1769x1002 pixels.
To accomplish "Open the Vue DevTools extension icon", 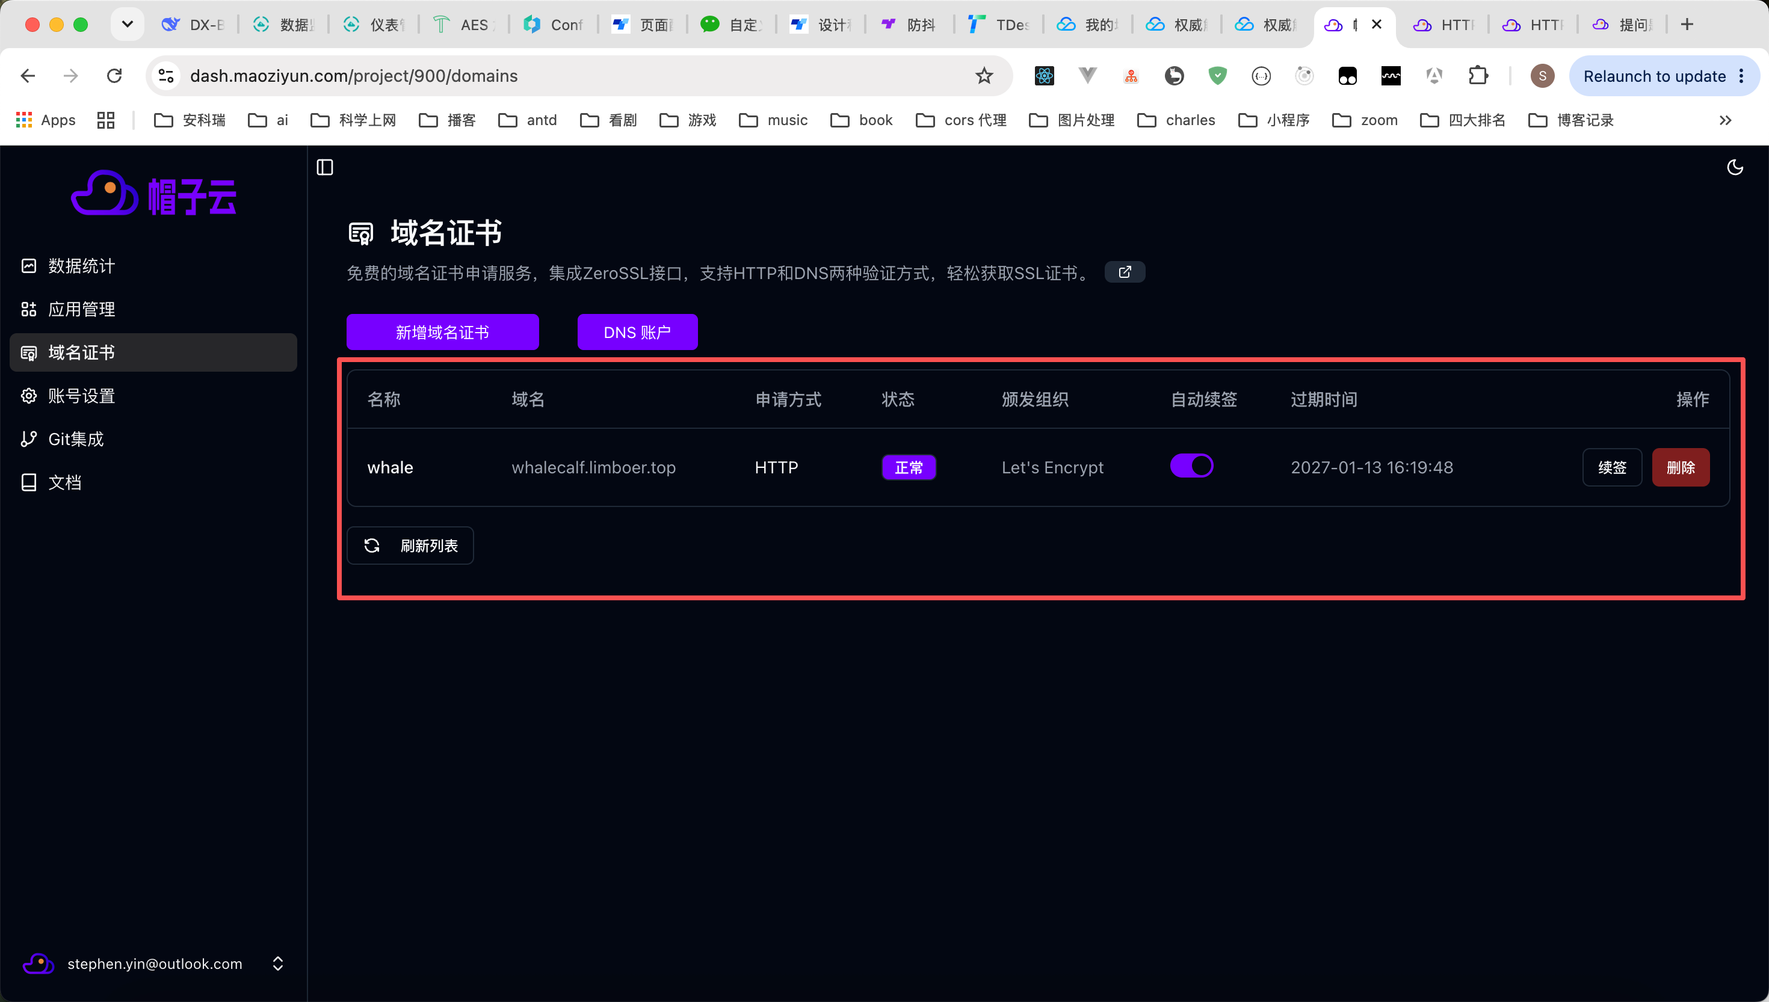I will pyautogui.click(x=1087, y=76).
